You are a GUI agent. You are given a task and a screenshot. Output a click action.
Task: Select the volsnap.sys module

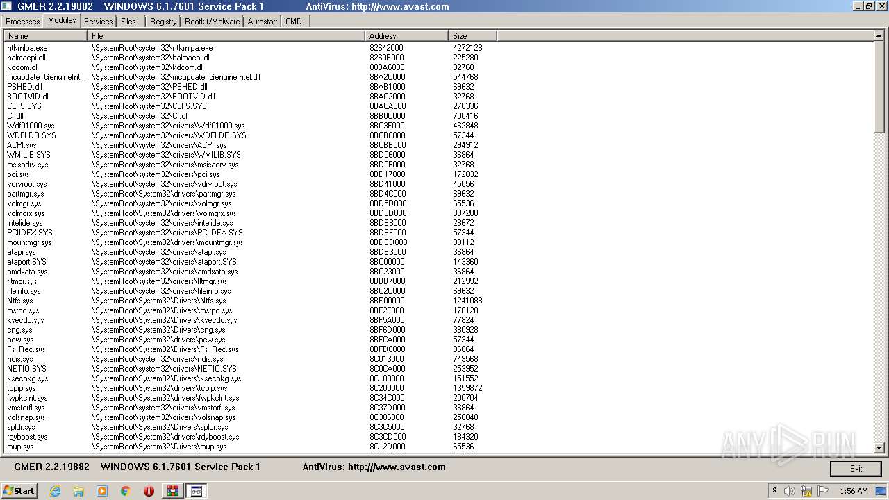(26, 417)
